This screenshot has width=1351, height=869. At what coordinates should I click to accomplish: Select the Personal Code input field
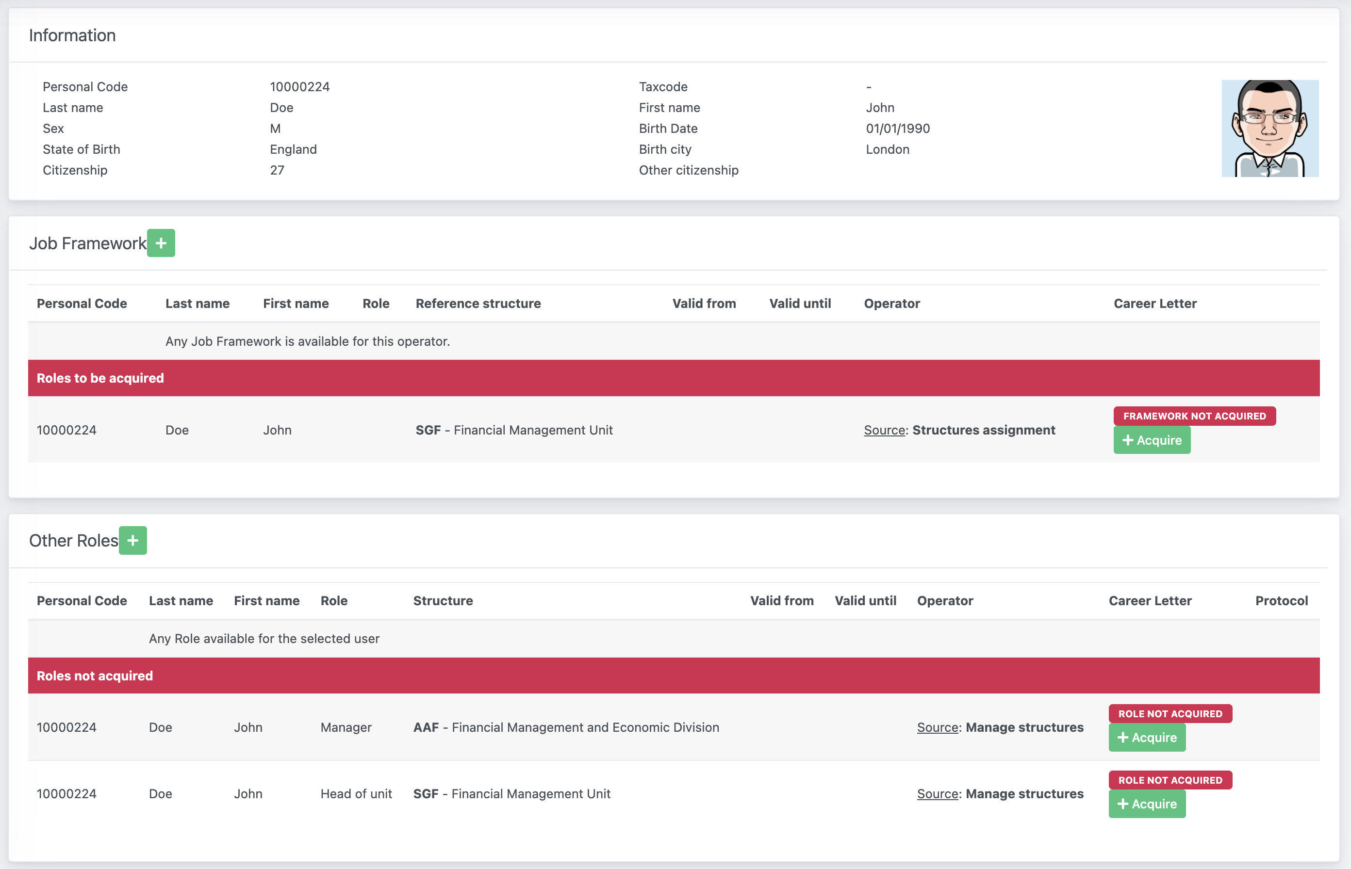tap(300, 87)
